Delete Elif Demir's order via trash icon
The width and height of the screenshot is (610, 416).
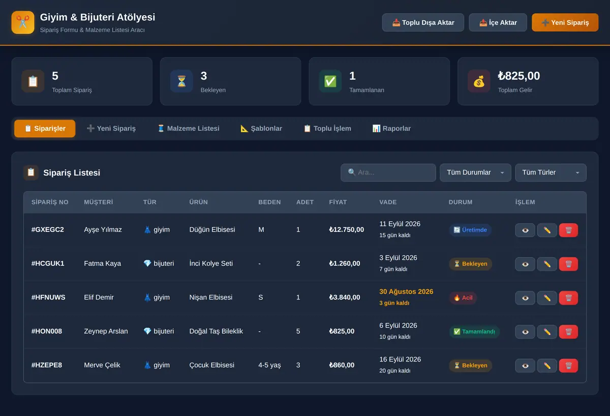[568, 298]
